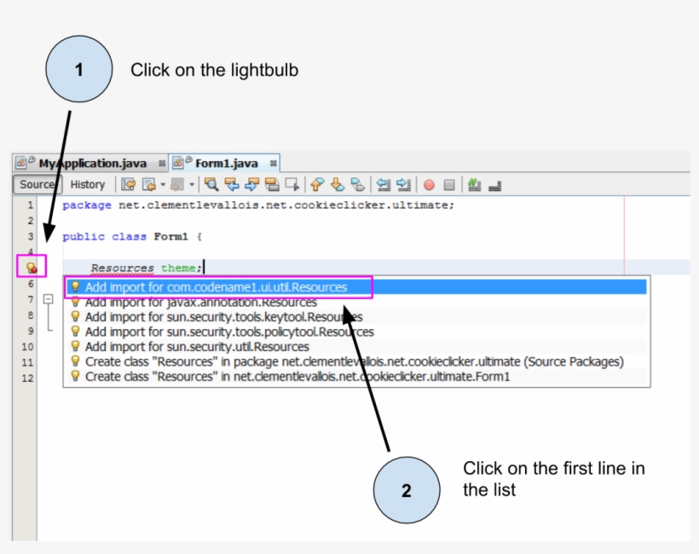Open the History view of Form1.java

pos(88,184)
